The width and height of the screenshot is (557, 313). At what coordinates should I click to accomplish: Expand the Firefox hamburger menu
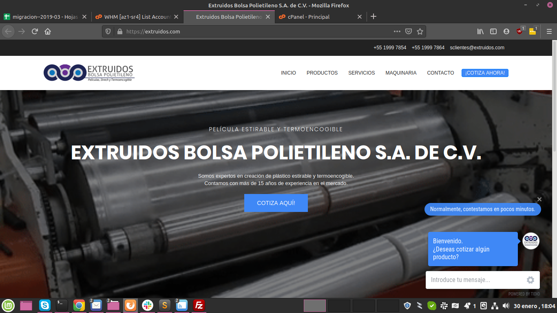549,31
